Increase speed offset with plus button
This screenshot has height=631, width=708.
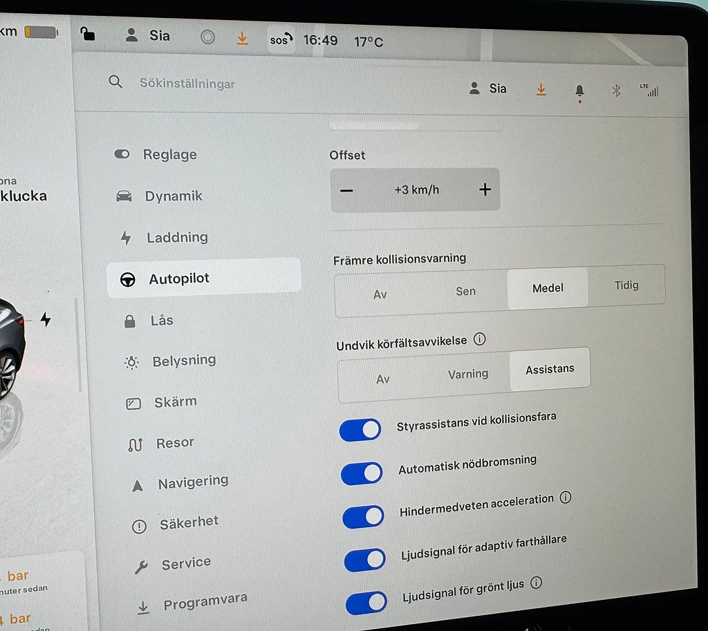(485, 189)
